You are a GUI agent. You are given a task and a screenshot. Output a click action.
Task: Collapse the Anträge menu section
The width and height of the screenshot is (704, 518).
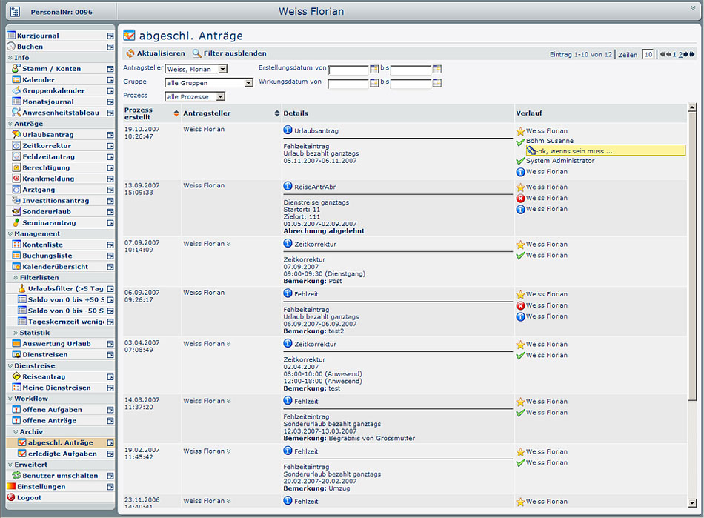[x=10, y=124]
